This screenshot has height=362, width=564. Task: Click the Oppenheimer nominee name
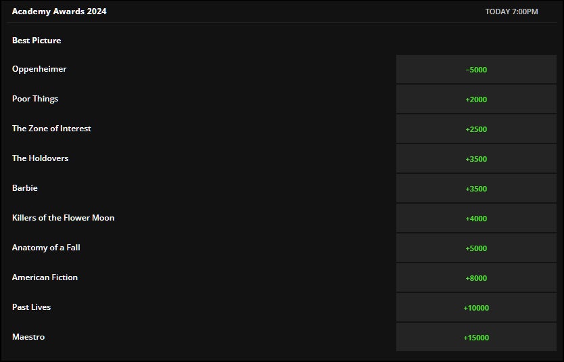[x=39, y=69]
